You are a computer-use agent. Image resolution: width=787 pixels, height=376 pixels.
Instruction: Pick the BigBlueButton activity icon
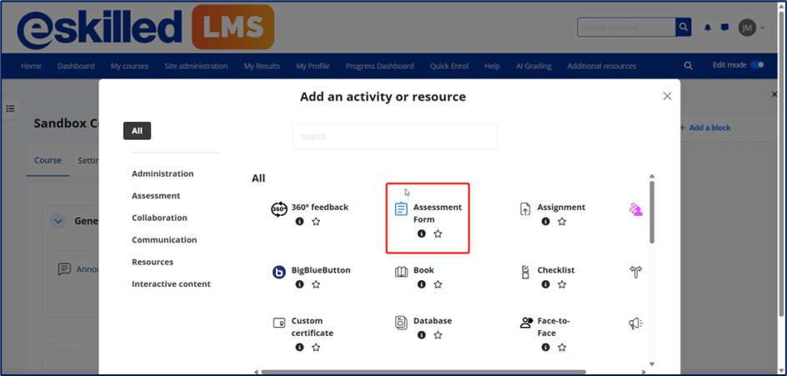click(x=279, y=272)
